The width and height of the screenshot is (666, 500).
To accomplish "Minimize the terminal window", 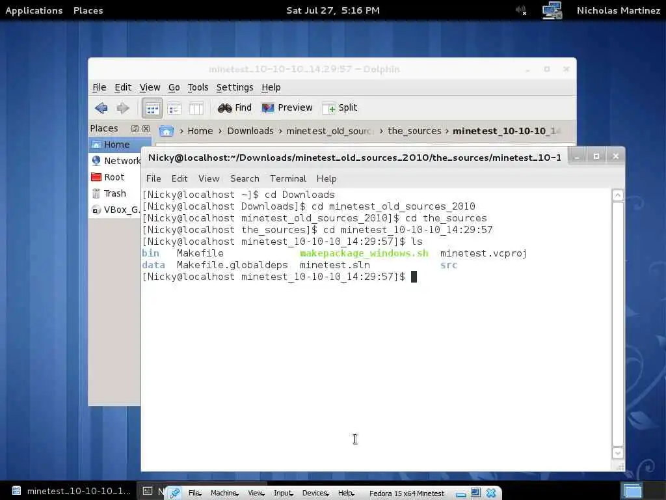I will pyautogui.click(x=577, y=156).
